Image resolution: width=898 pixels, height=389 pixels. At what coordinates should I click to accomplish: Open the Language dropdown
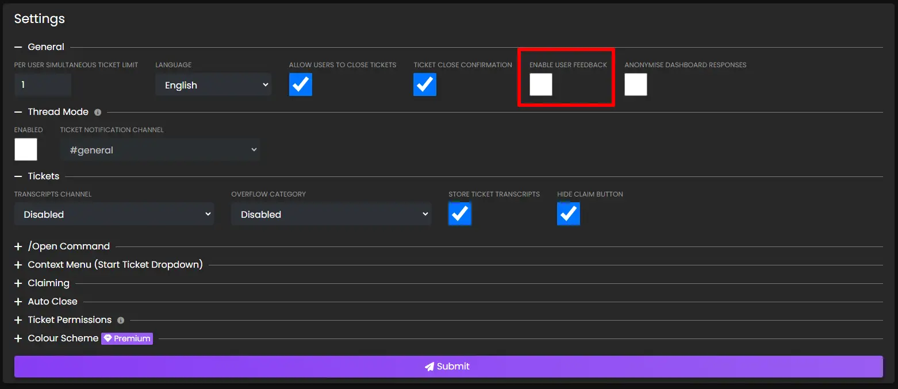tap(213, 84)
